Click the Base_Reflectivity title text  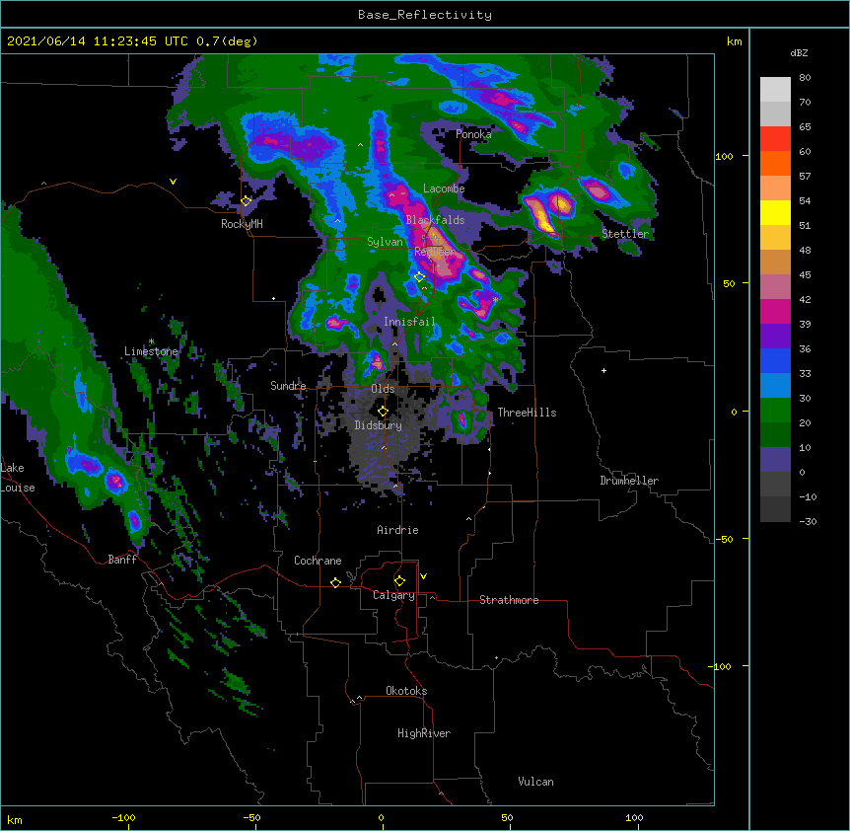[425, 15]
